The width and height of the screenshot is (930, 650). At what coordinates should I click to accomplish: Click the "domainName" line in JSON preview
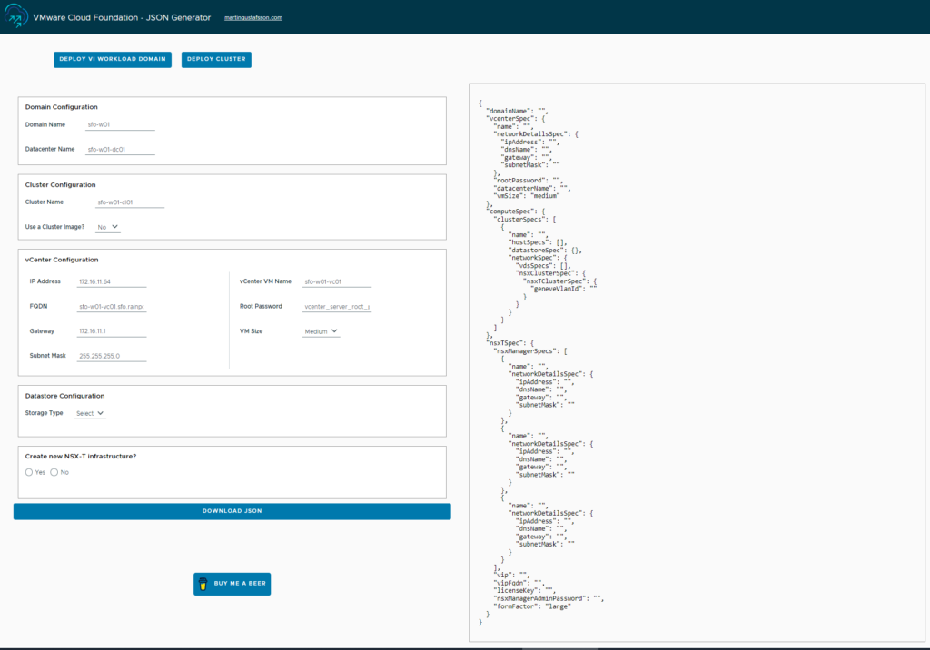point(517,111)
